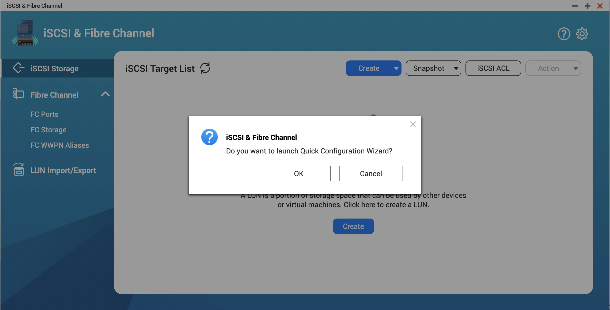
Task: Click Cancel to dismiss the dialog
Action: (371, 174)
